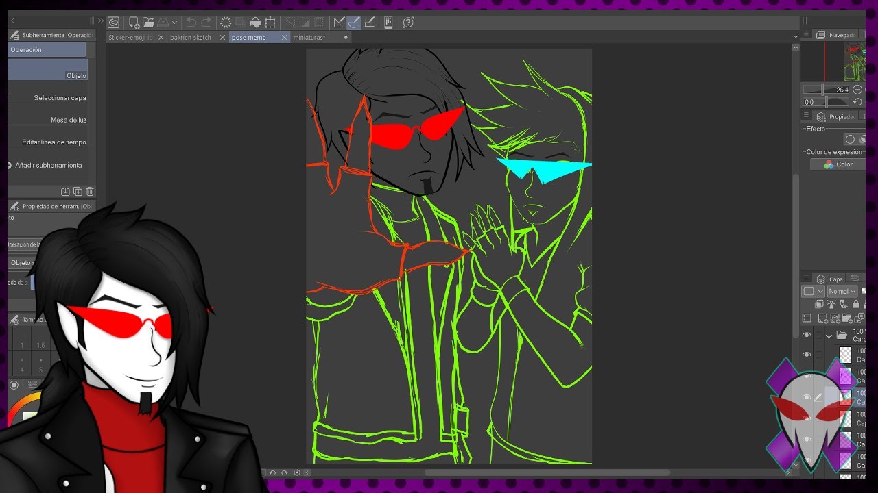878x493 pixels.
Task: Open the Color expression dropdown
Action: click(838, 164)
